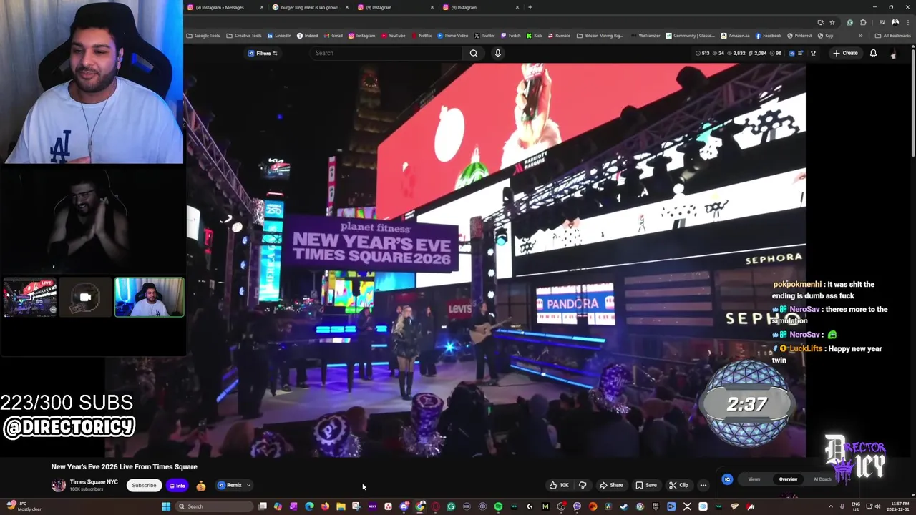Open the Gmail bookmark
Image resolution: width=916 pixels, height=515 pixels.
[333, 36]
